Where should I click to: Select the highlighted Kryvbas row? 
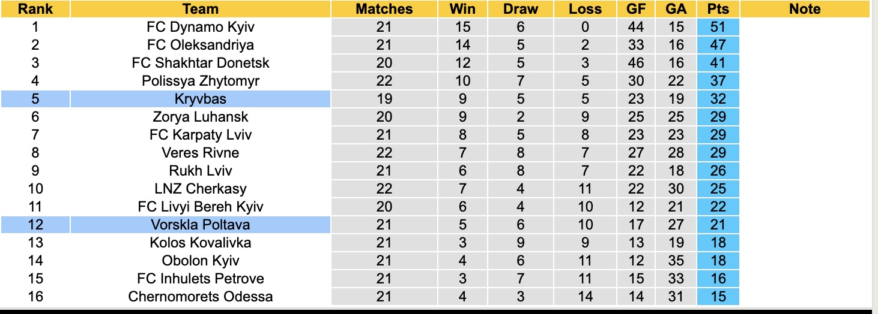pyautogui.click(x=200, y=99)
